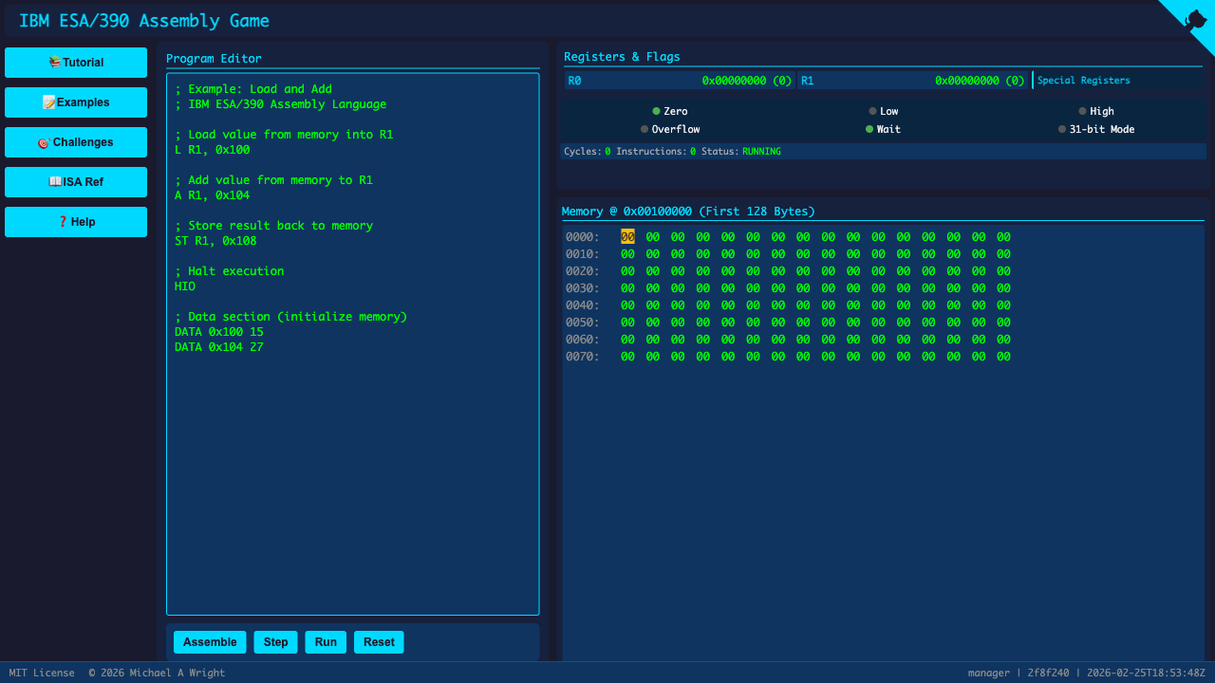
Task: Click the memory row address 0070:
Action: (583, 357)
